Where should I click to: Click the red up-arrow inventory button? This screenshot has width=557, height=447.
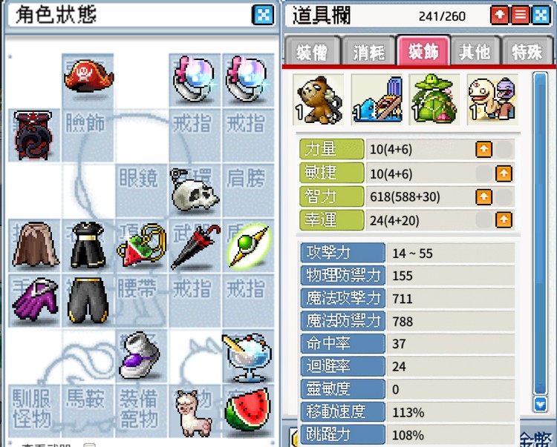click(500, 16)
